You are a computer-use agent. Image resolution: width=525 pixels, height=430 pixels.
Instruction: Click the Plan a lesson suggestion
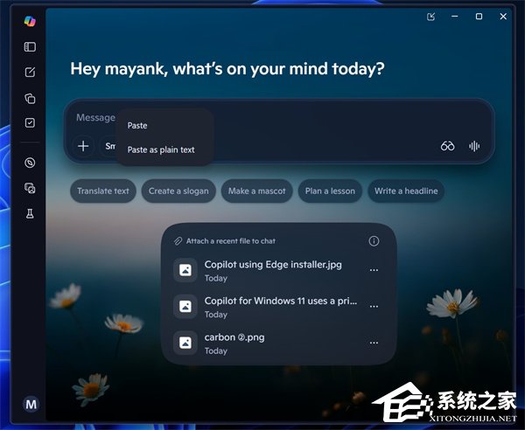coord(330,191)
